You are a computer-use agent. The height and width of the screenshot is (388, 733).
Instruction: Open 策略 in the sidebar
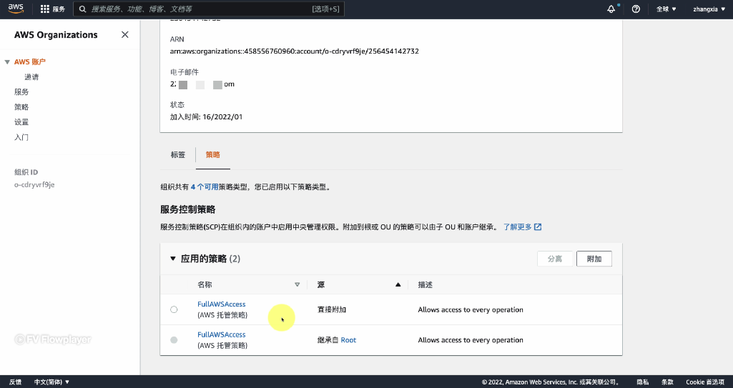[x=21, y=107]
